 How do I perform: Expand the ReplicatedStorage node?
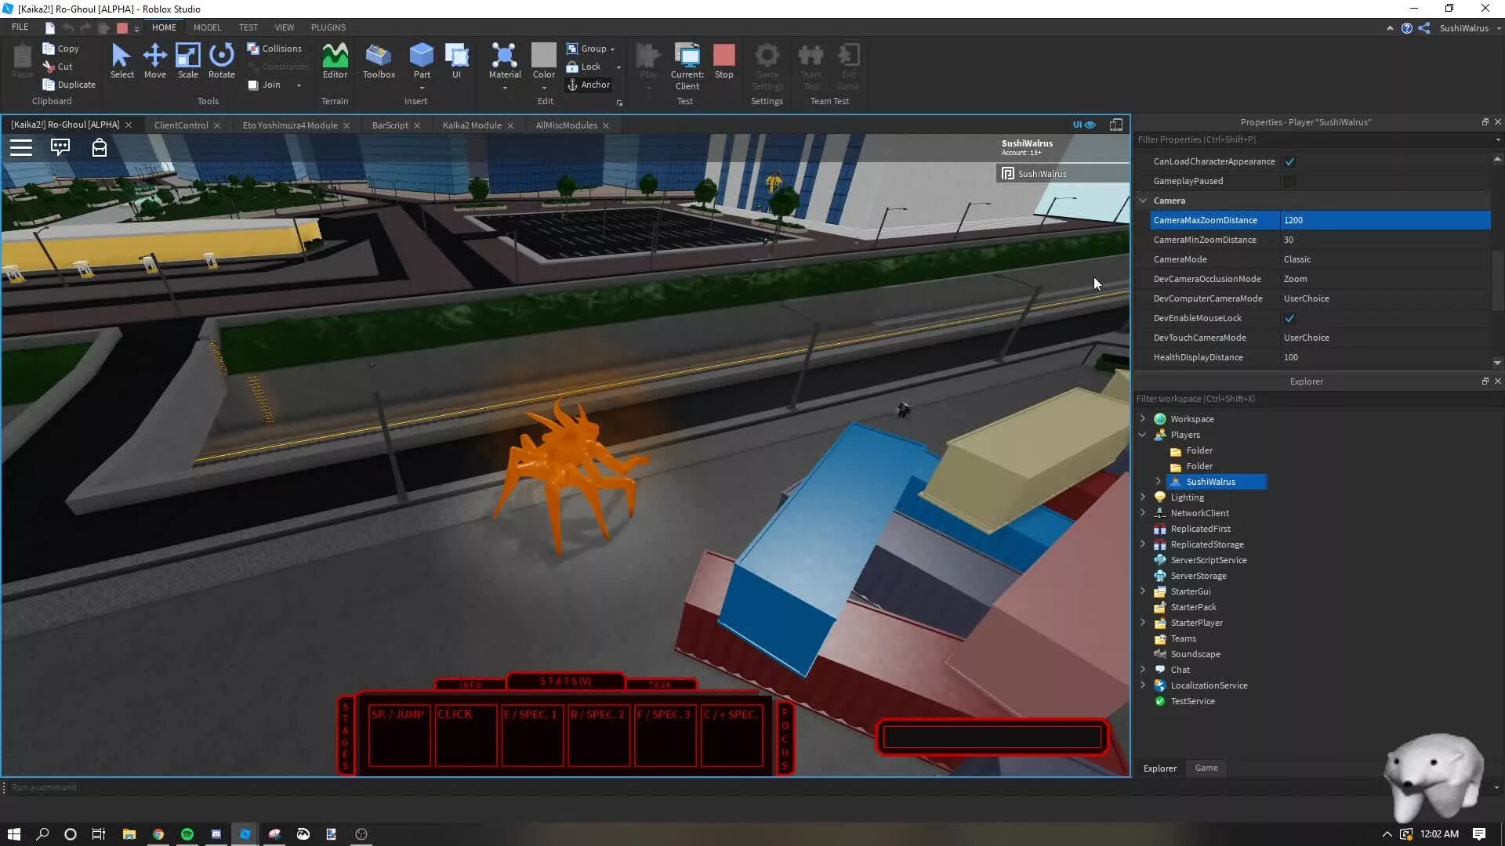pos(1143,544)
